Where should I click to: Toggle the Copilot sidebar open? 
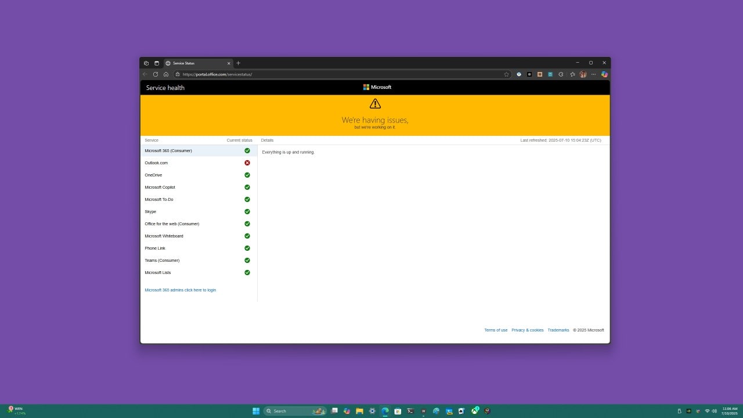604,74
